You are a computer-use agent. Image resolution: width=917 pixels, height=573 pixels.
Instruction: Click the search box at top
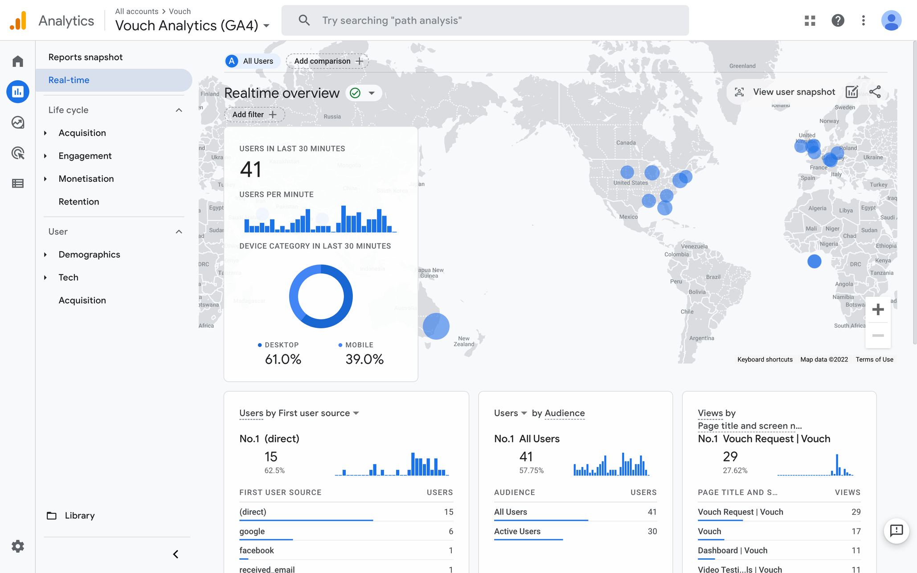coord(485,20)
